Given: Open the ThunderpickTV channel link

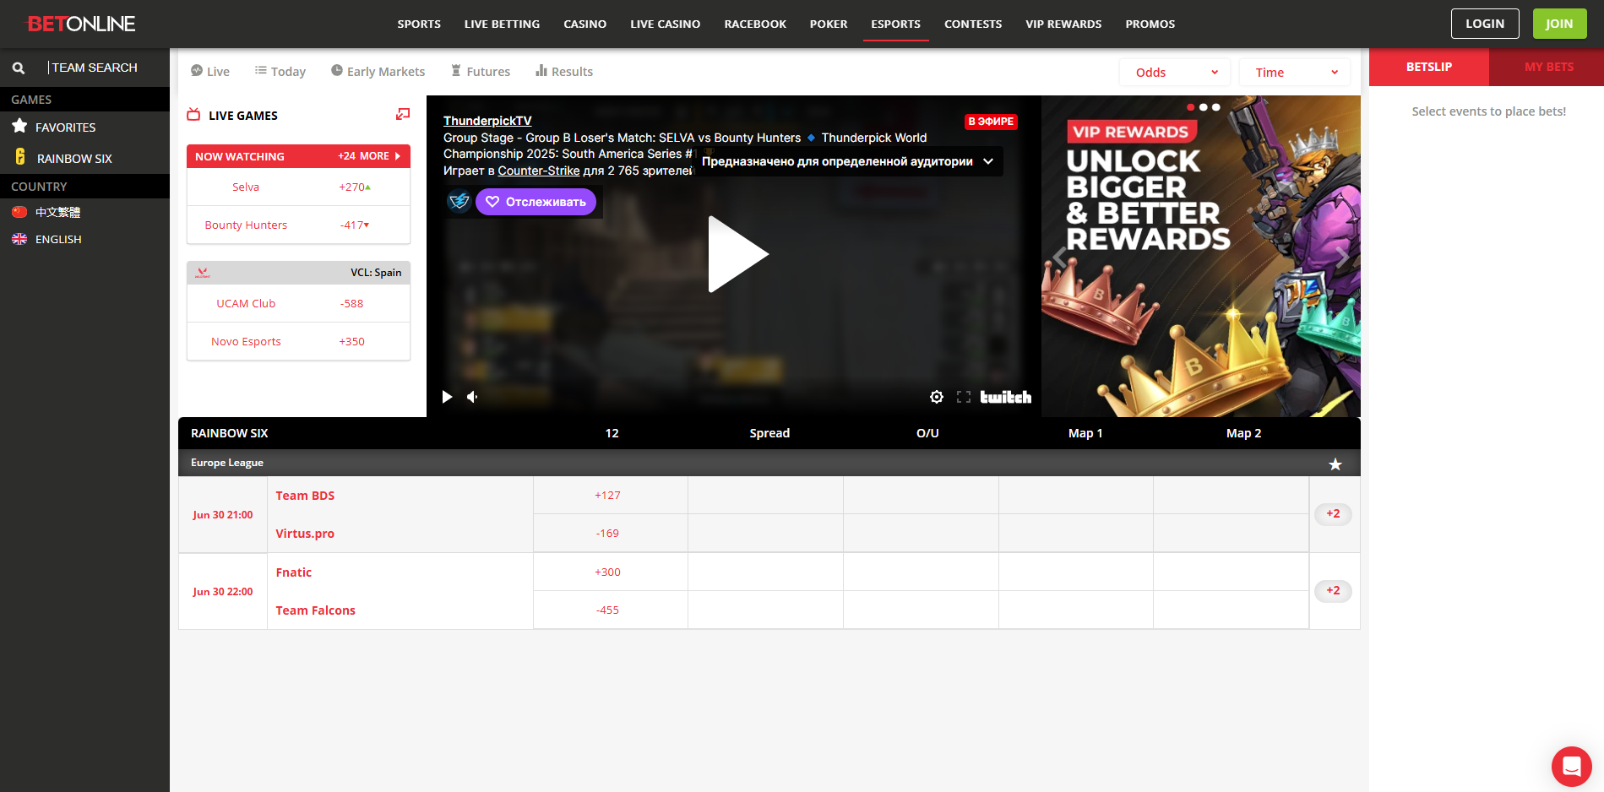Looking at the screenshot, I should click(x=487, y=121).
